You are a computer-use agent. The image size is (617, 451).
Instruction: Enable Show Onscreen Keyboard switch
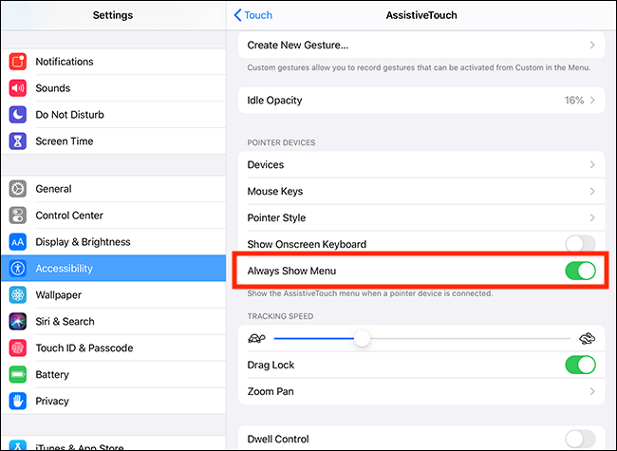click(x=580, y=244)
